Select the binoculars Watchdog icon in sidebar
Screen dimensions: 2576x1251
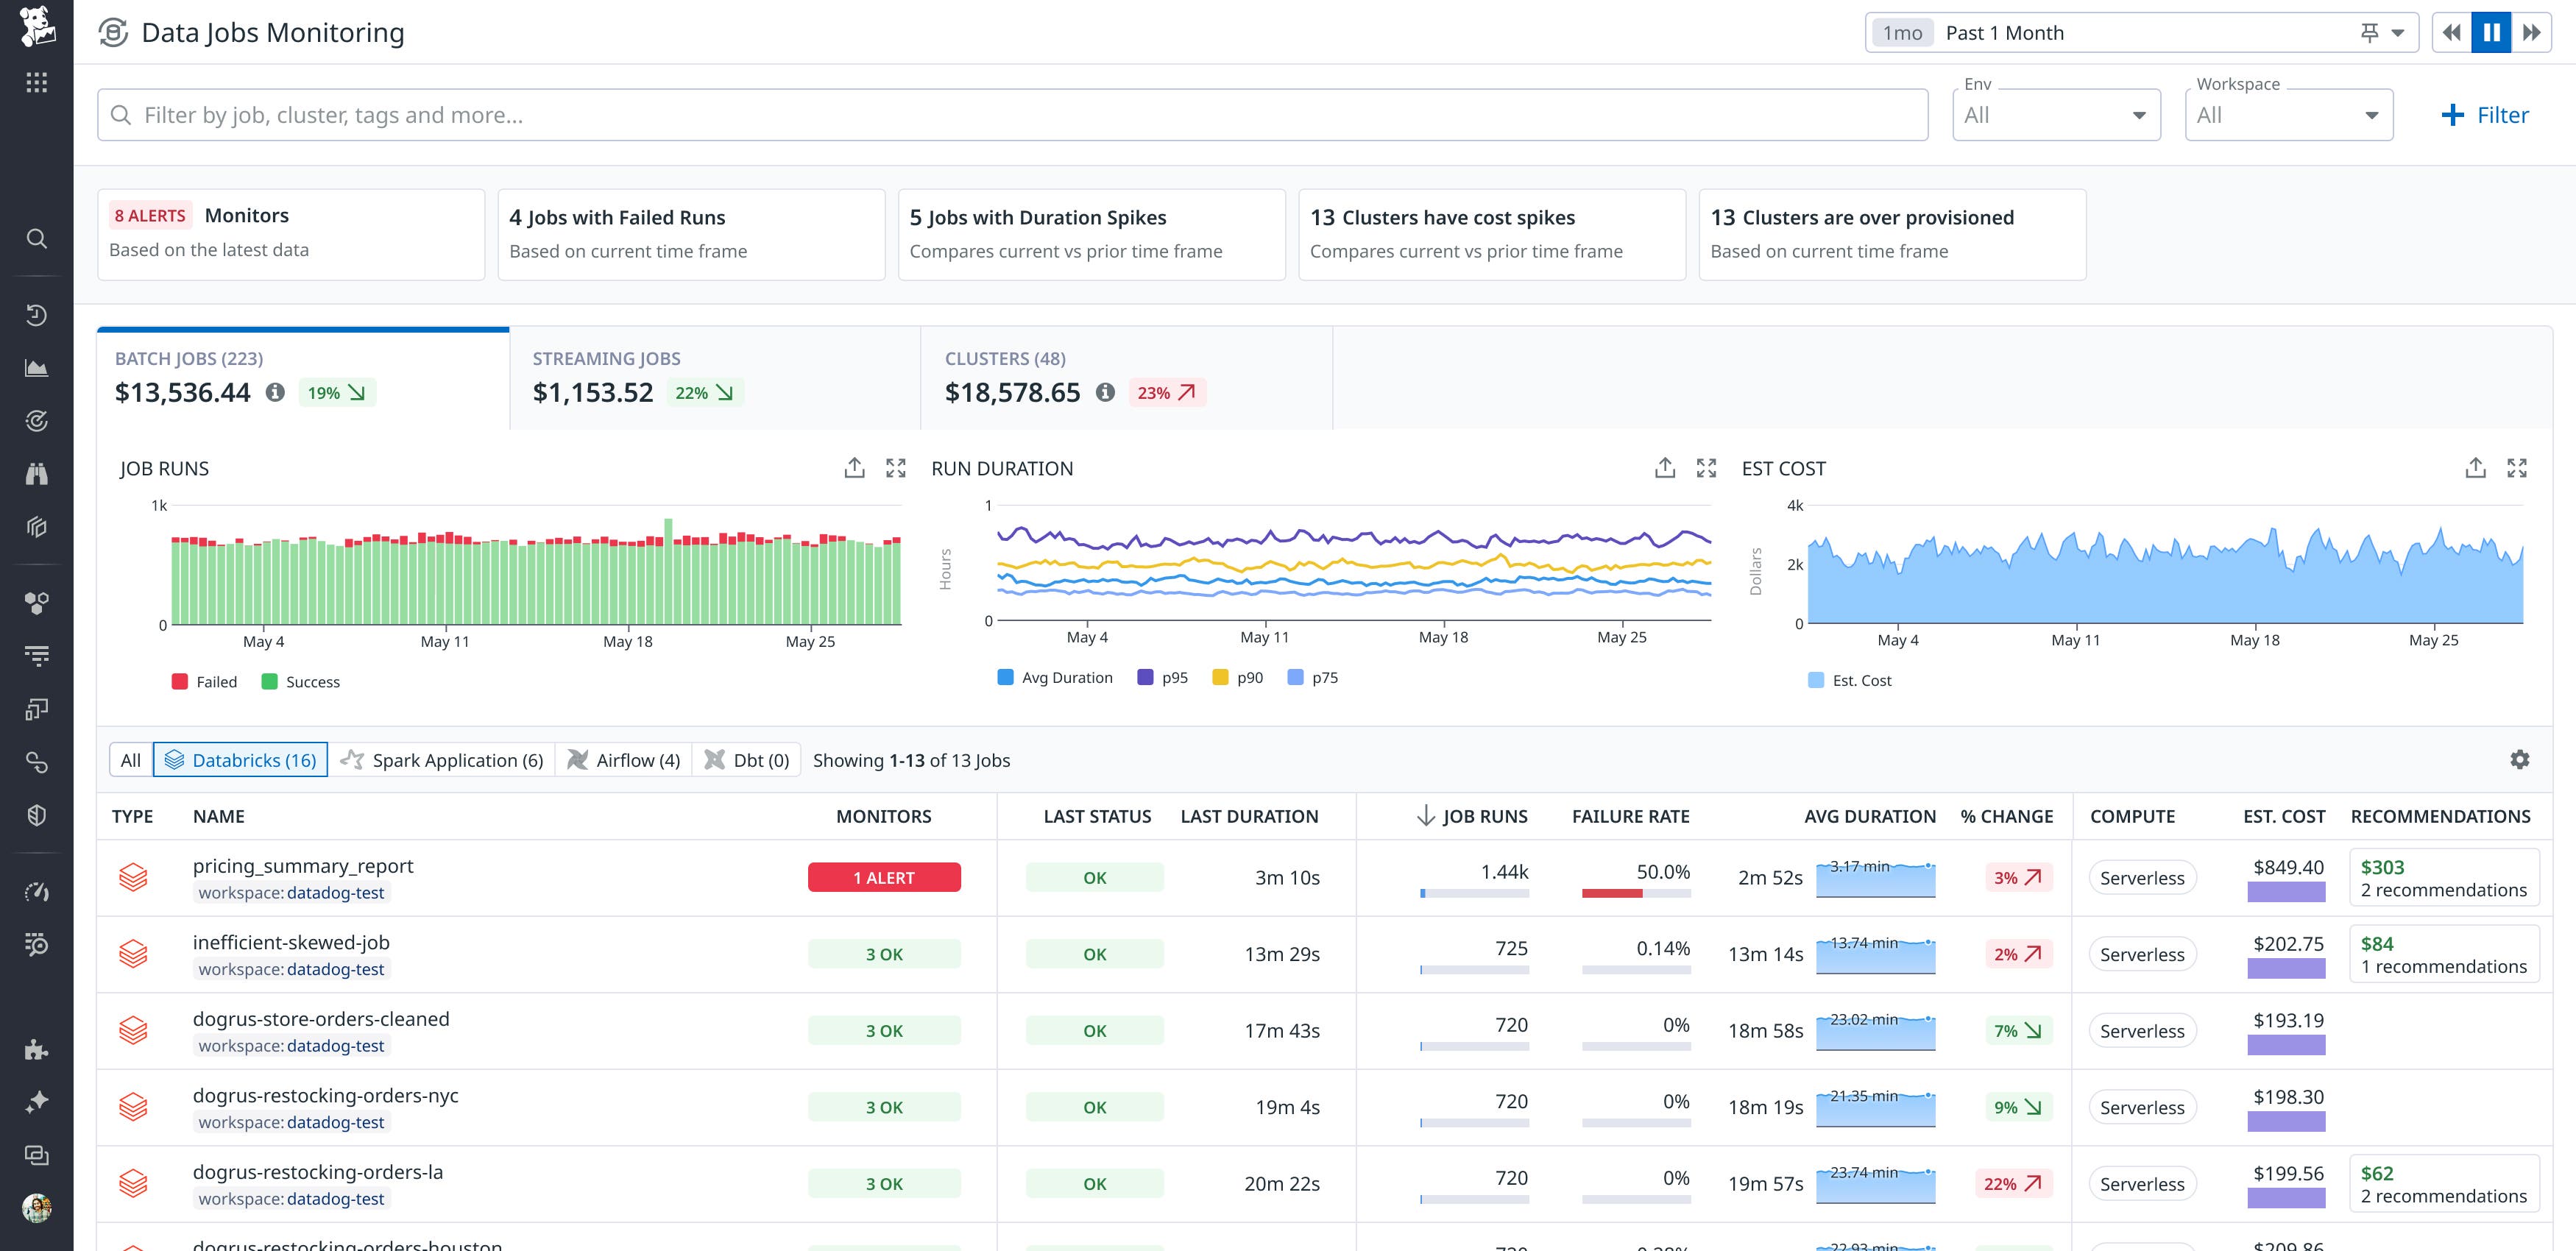(x=37, y=472)
